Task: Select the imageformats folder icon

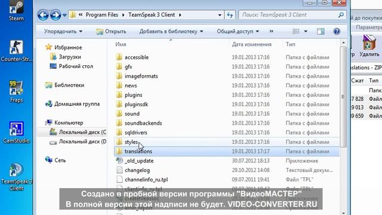Action: (x=119, y=76)
